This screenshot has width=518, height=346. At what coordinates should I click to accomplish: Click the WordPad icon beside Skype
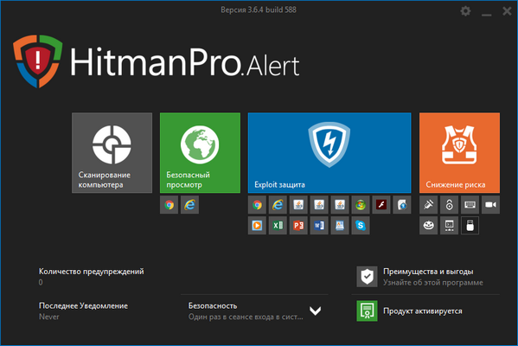[340, 226]
